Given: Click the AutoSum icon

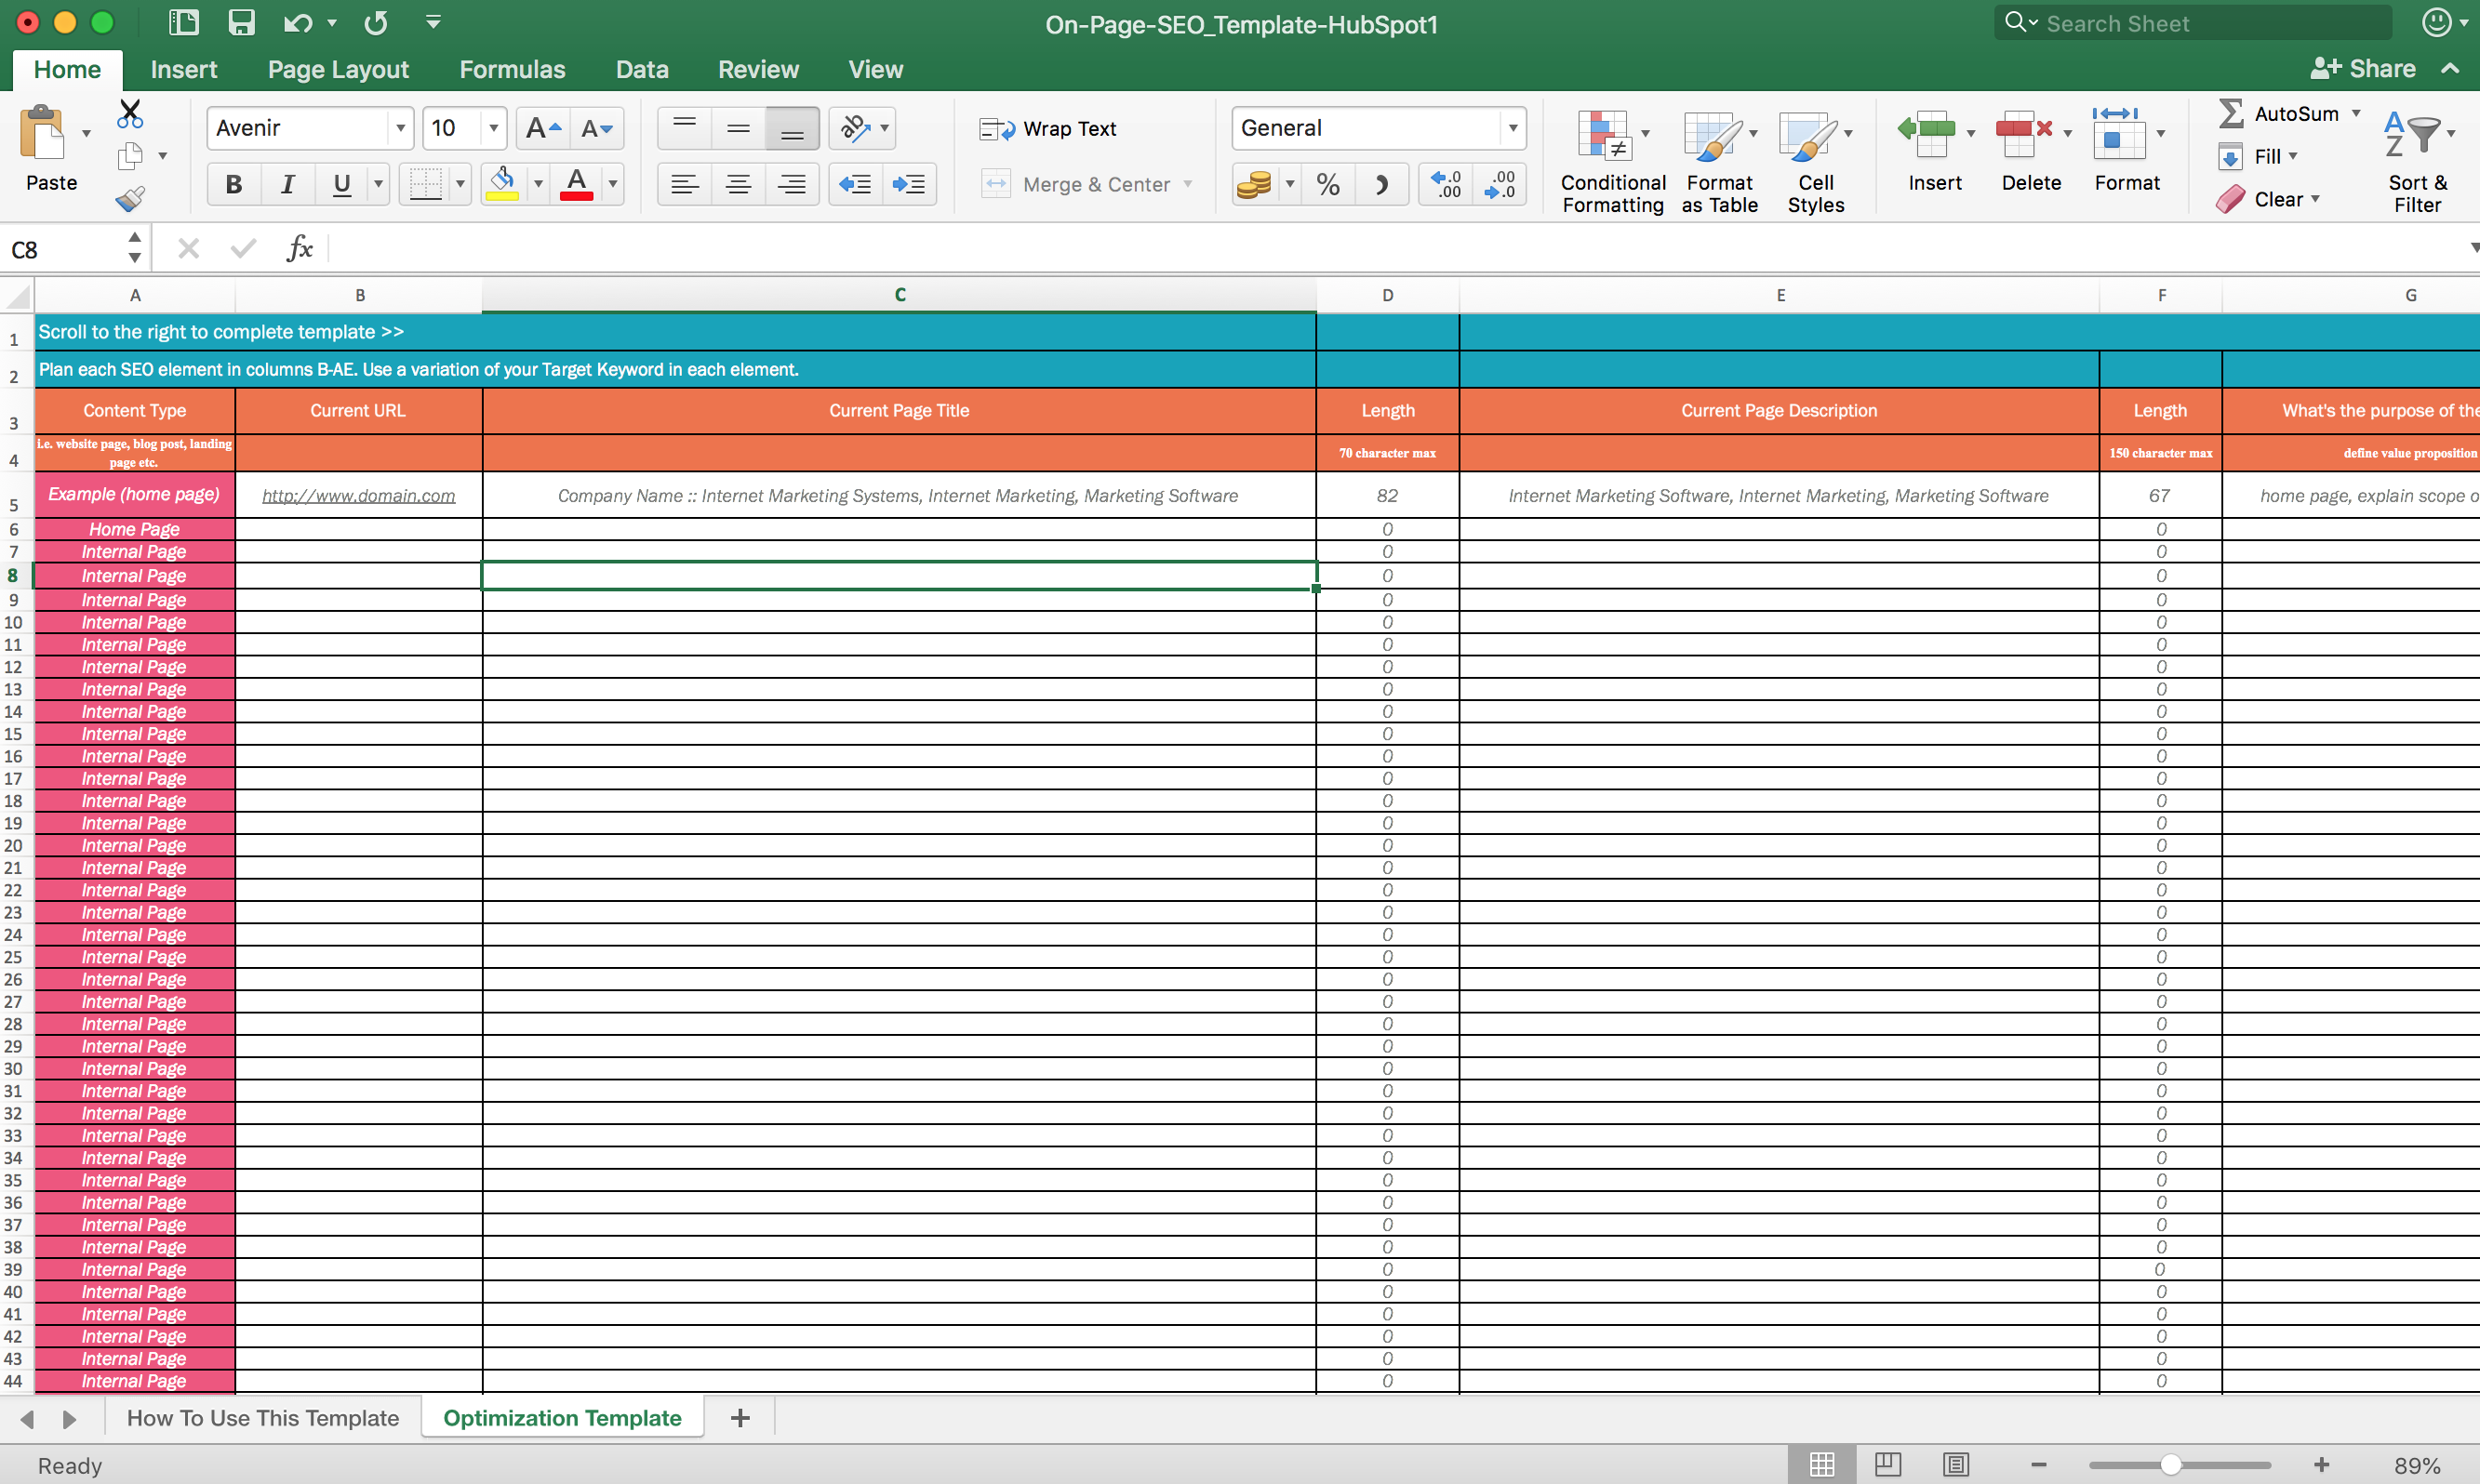Looking at the screenshot, I should pos(2231,113).
